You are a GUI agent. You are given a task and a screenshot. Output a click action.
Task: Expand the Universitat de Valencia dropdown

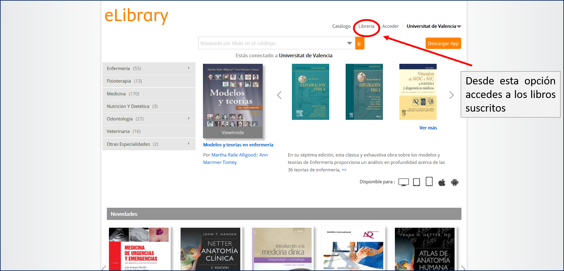point(434,26)
